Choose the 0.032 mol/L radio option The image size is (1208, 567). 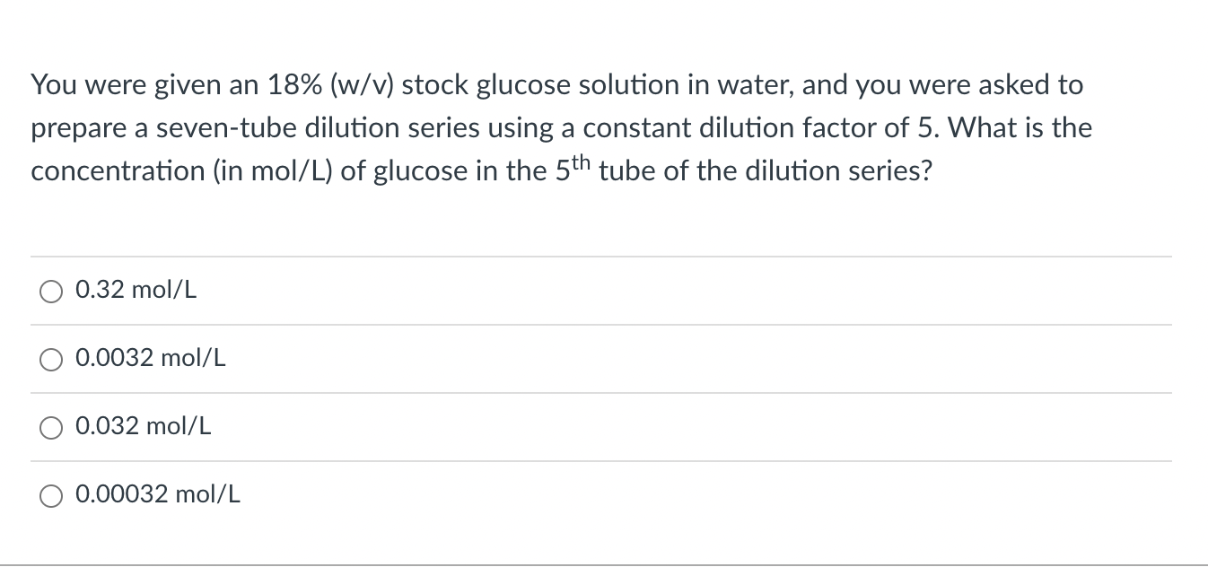51,427
